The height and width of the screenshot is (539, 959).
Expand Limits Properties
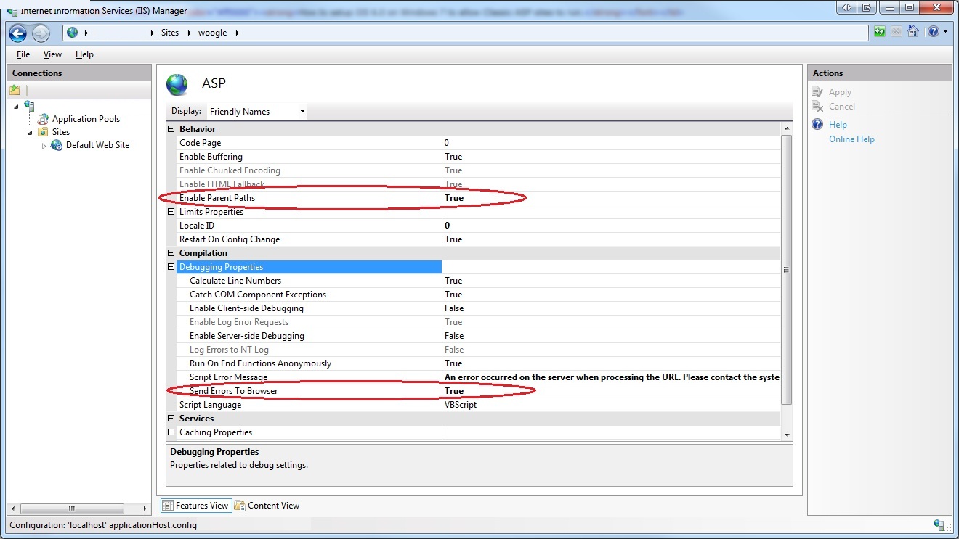(171, 212)
